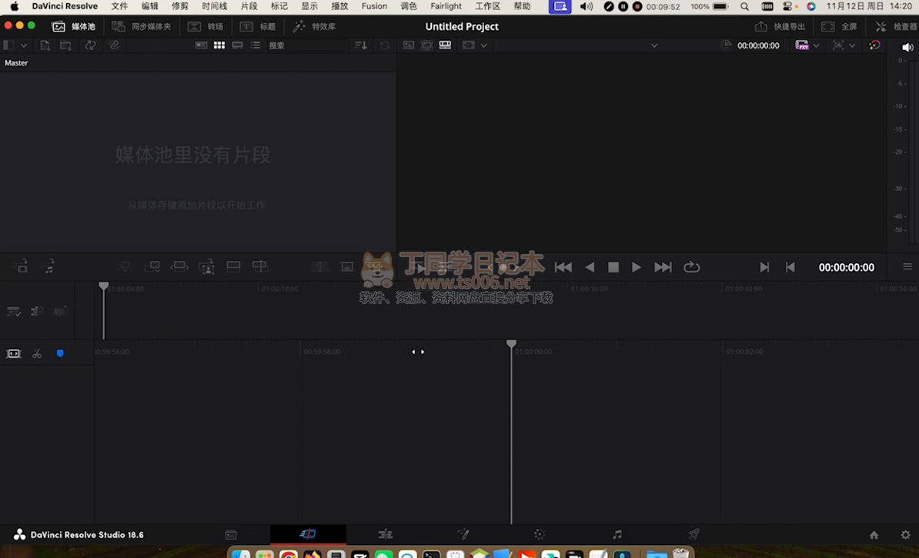Open the 调色 menu in menu bar
The width and height of the screenshot is (919, 558).
tap(409, 6)
